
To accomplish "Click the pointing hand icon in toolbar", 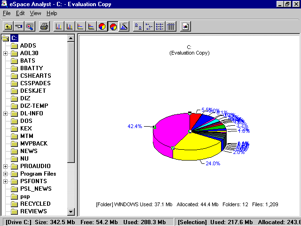I will pos(19,26).
